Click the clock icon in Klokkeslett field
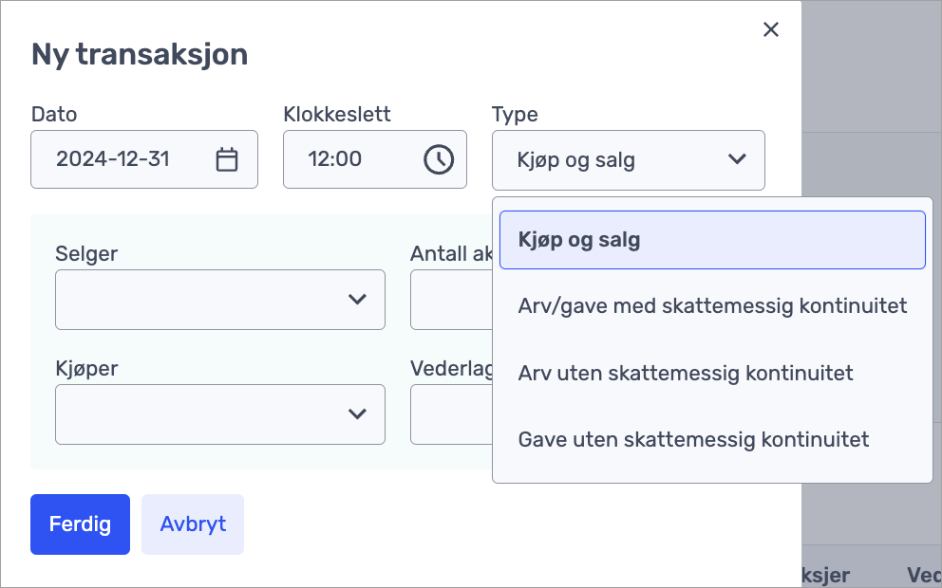Image resolution: width=942 pixels, height=588 pixels. 438,159
